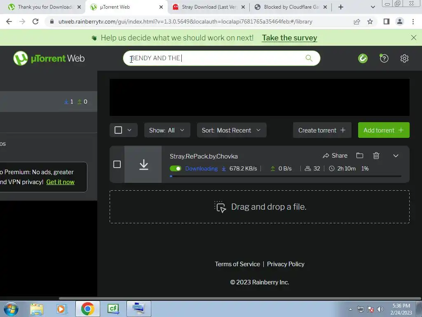Image resolution: width=422 pixels, height=317 pixels.
Task: Open a new browser tab
Action: click(341, 7)
